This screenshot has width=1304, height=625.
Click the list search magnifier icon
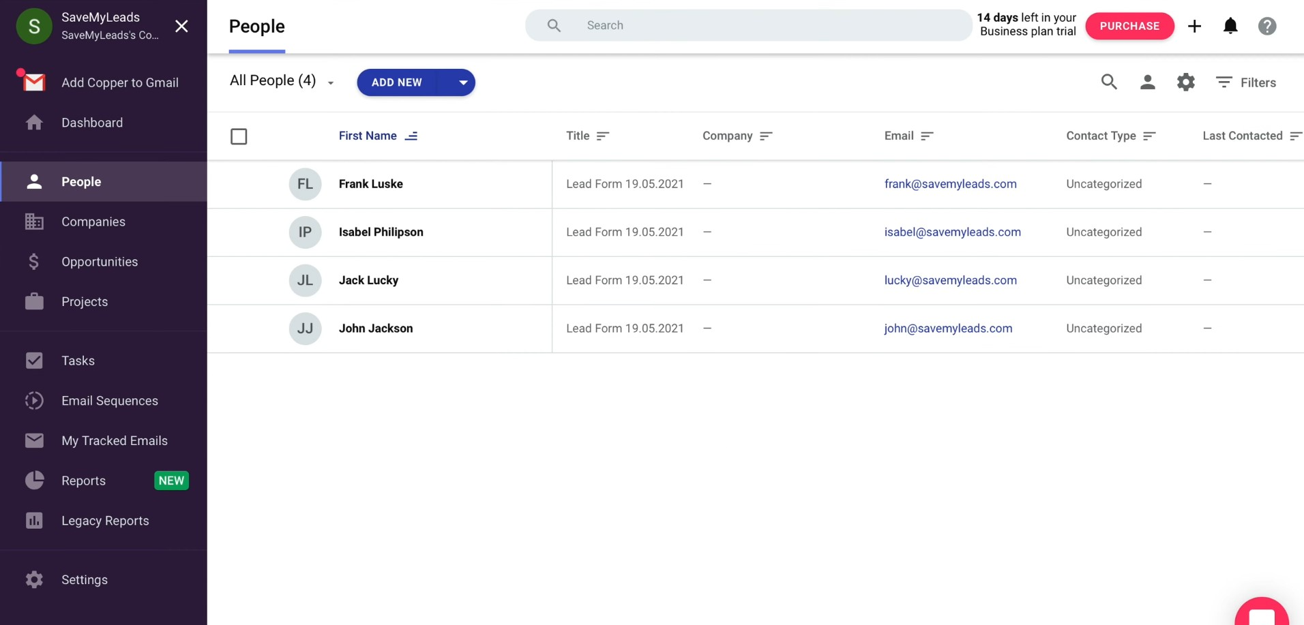pyautogui.click(x=1109, y=82)
